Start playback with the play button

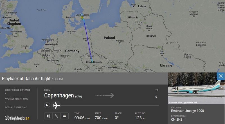click(x=47, y=105)
